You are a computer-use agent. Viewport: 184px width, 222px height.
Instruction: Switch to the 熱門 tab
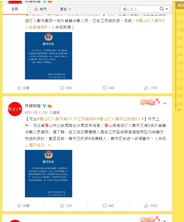click(x=41, y=9)
